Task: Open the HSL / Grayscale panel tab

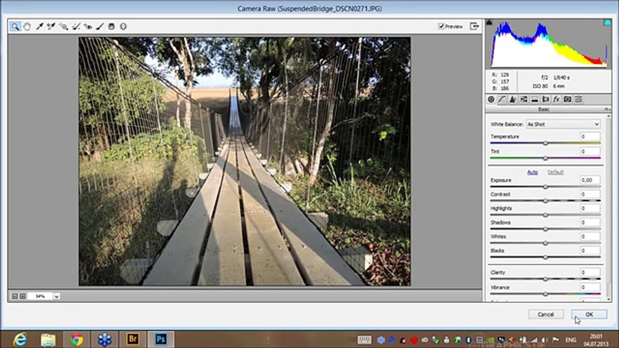Action: 524,99
